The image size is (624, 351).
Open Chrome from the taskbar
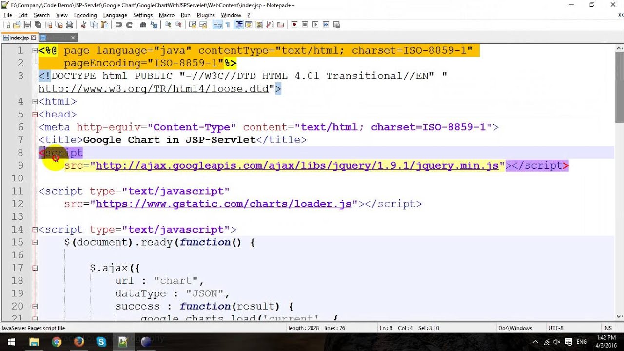[57, 342]
